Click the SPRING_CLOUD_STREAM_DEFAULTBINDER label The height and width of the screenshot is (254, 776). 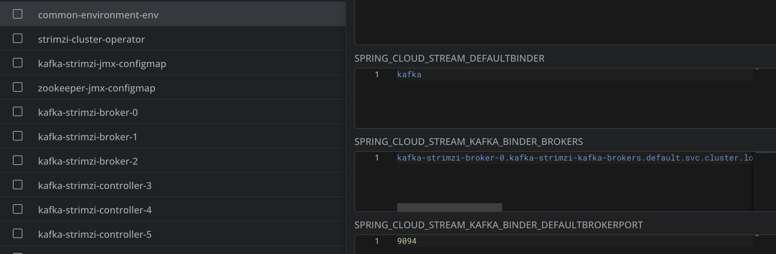[x=449, y=58]
